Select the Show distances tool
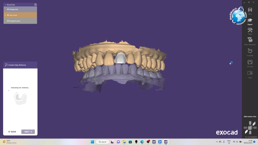258x145 pixels. pyautogui.click(x=250, y=40)
